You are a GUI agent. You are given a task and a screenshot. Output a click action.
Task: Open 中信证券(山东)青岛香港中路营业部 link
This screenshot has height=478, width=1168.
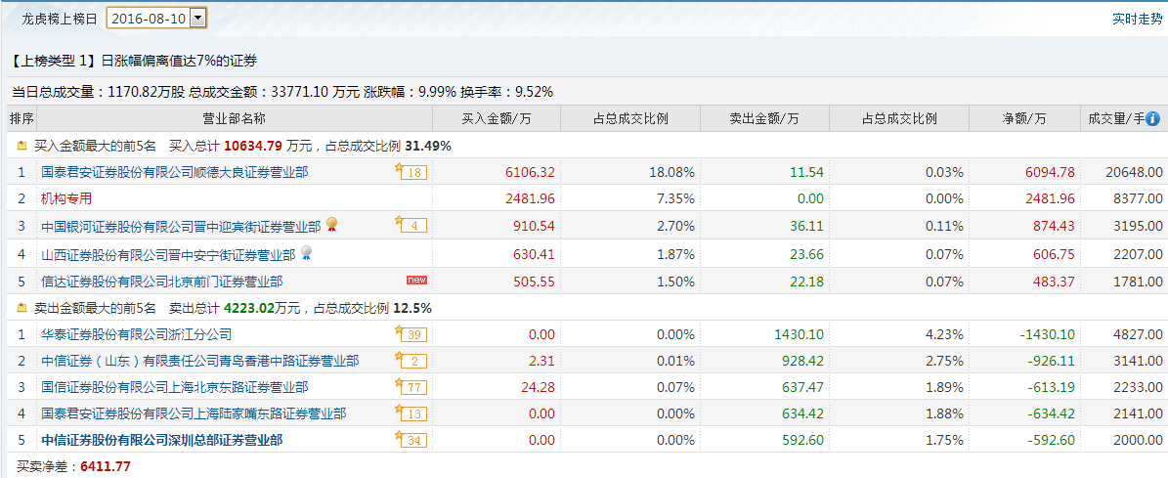pyautogui.click(x=199, y=361)
